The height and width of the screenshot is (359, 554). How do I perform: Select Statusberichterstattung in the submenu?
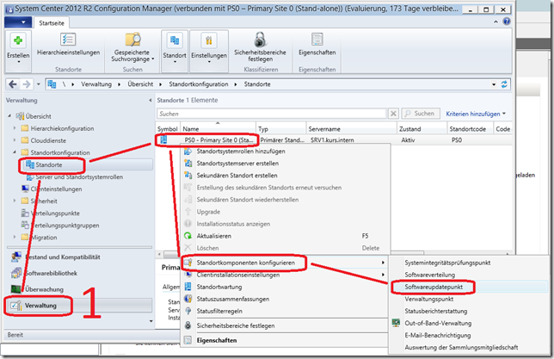pyautogui.click(x=435, y=311)
